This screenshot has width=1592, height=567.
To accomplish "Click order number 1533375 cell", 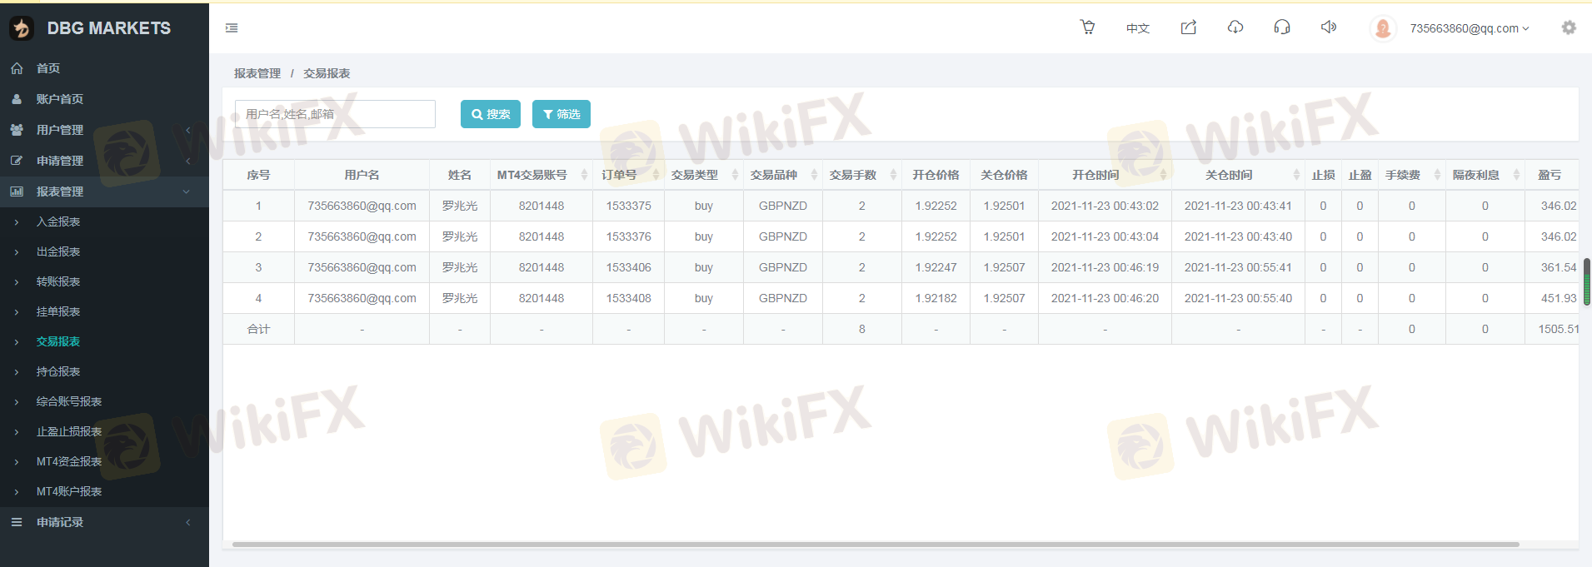I will (628, 206).
